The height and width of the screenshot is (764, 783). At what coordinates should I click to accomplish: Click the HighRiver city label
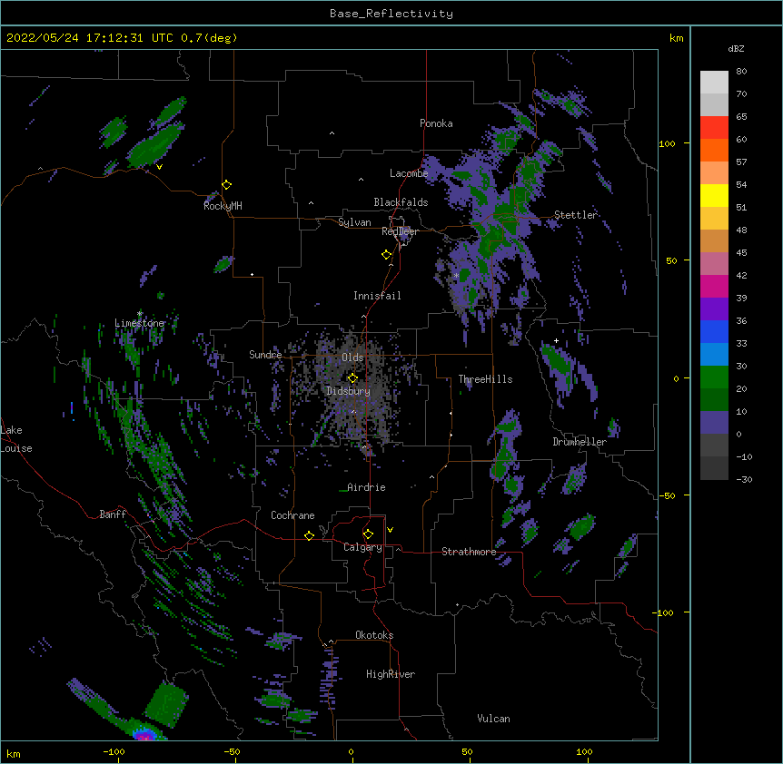391,674
